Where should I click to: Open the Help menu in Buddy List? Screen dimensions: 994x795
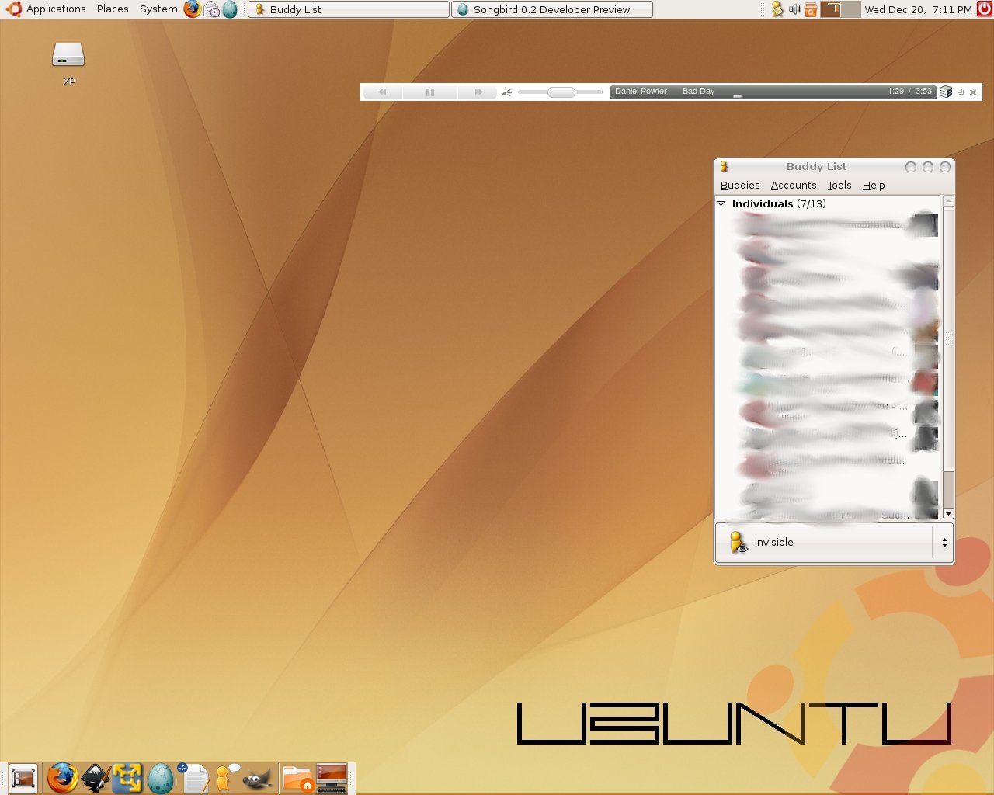[x=874, y=185]
